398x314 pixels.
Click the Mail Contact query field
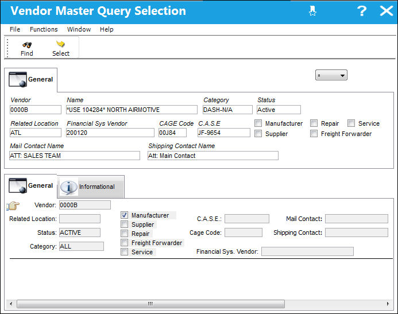point(357,219)
